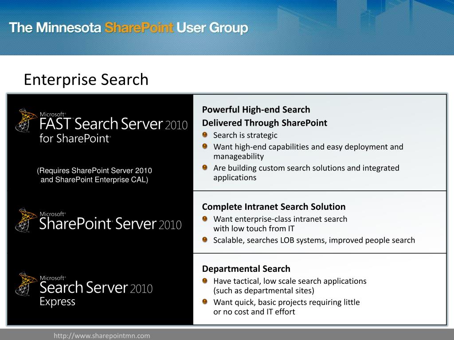454x340 pixels.
Task: Click the bullet beside 'Search is strategic'
Action: (x=205, y=135)
